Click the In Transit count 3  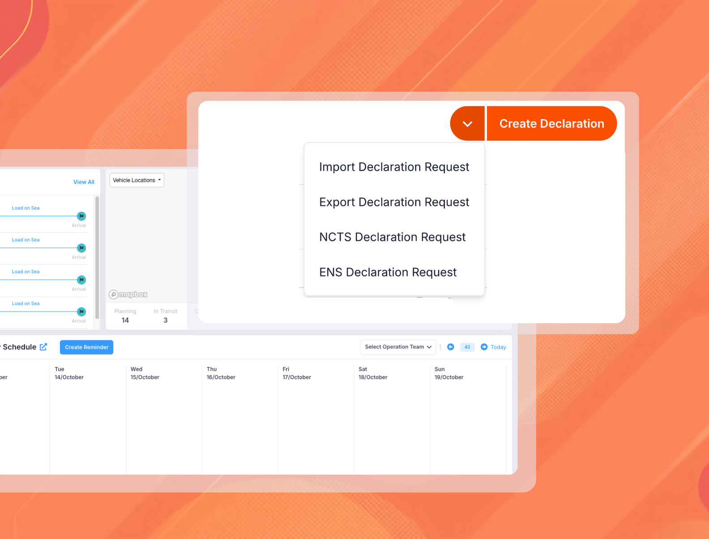click(166, 321)
